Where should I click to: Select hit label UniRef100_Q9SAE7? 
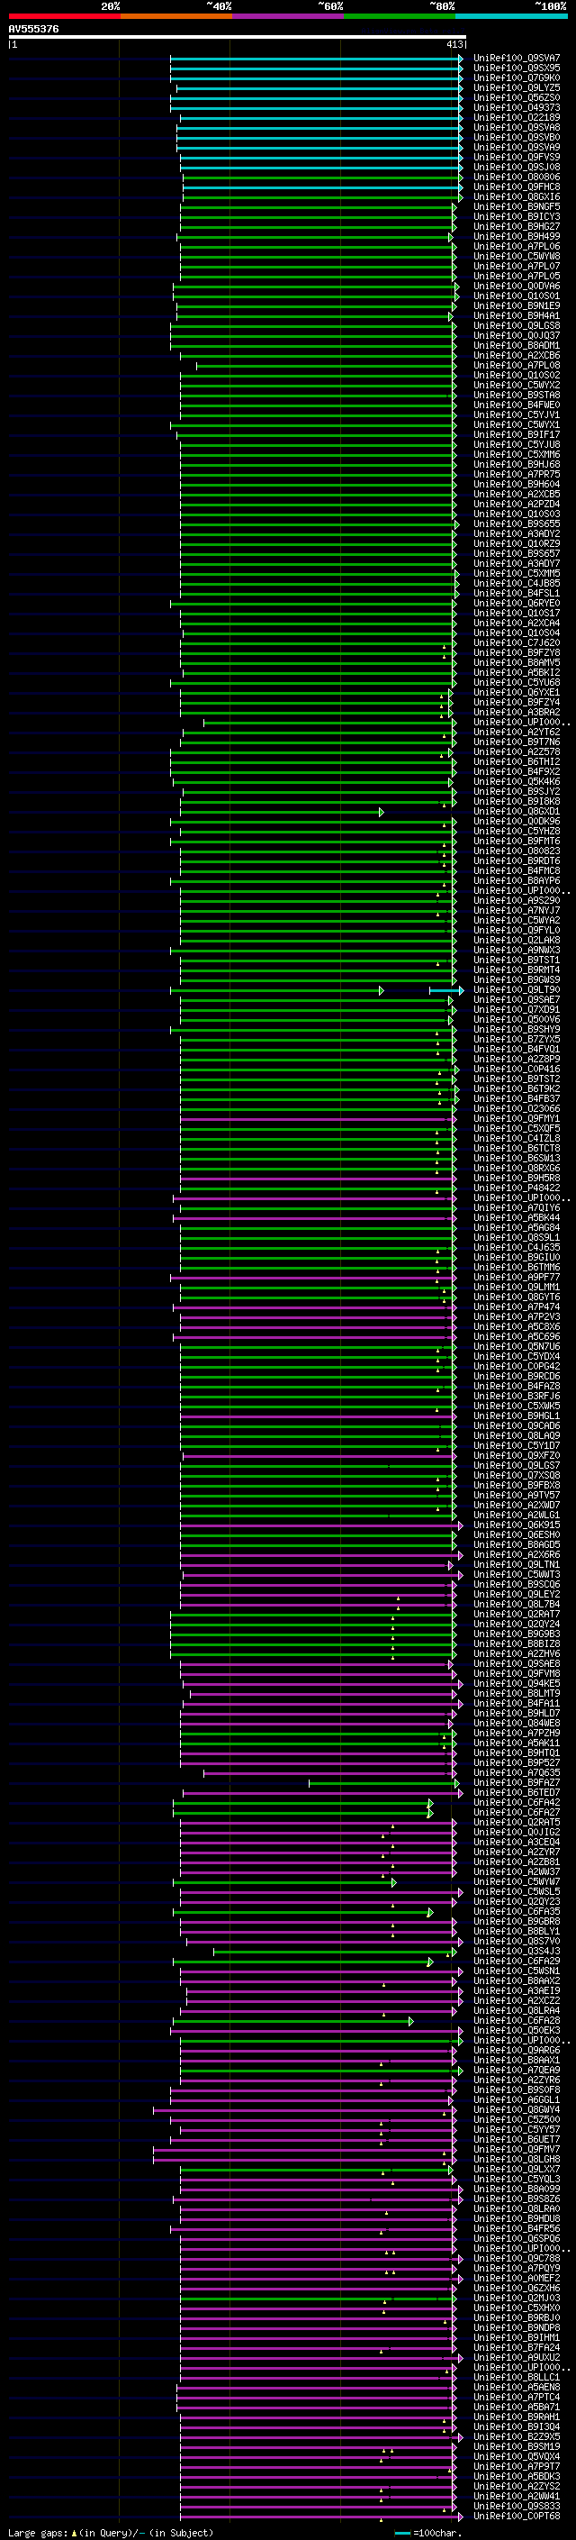[x=517, y=1000]
